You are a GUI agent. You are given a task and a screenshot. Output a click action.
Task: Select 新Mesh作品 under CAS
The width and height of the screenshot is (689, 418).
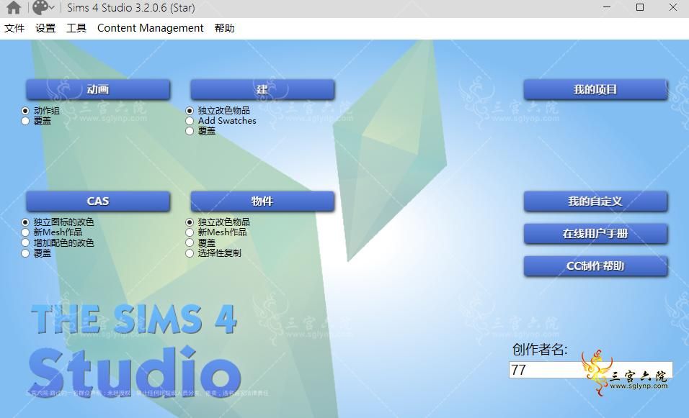(25, 232)
